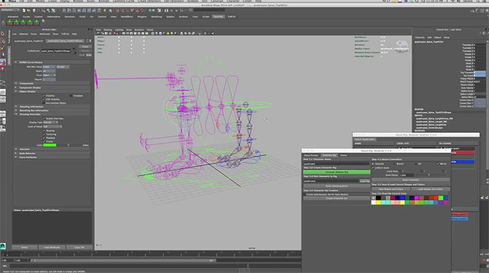Select the Branch radio option
This screenshot has height=273, width=489.
coord(395,163)
